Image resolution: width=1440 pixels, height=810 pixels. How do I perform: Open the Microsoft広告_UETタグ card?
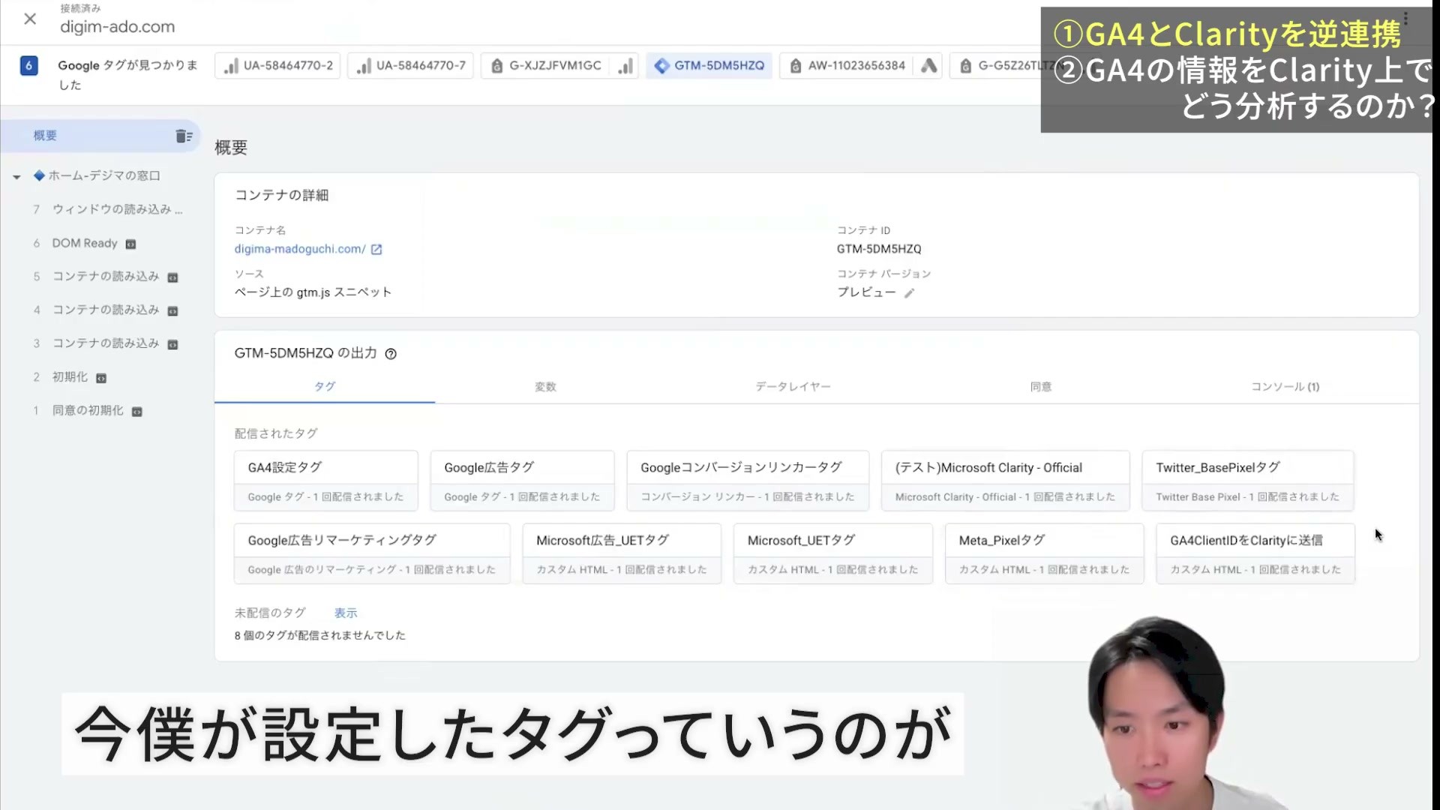point(622,553)
